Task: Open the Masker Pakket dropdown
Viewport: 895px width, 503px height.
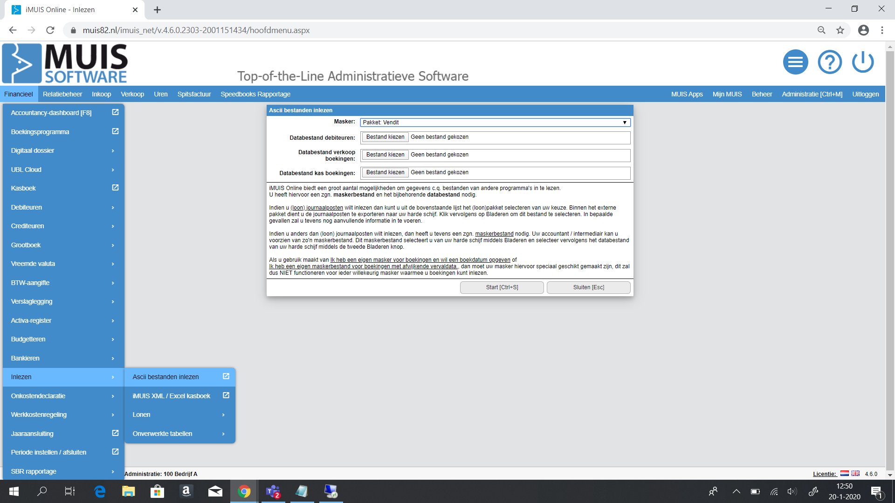Action: (x=495, y=122)
